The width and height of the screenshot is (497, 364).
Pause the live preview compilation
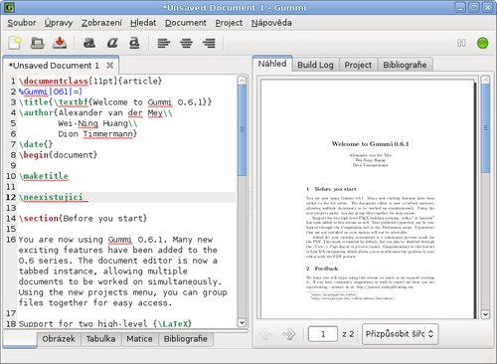coord(461,43)
